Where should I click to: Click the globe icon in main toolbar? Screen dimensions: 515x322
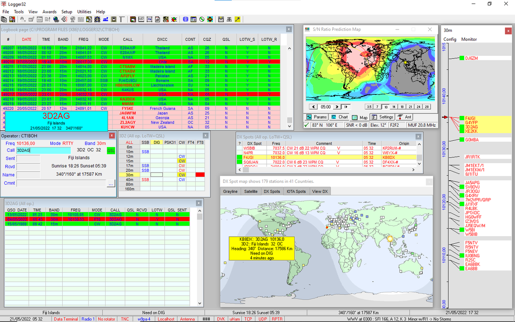pyautogui.click(x=56, y=19)
